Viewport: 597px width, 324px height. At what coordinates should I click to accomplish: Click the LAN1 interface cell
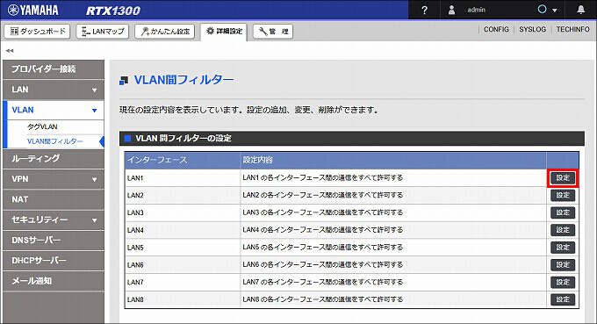183,177
